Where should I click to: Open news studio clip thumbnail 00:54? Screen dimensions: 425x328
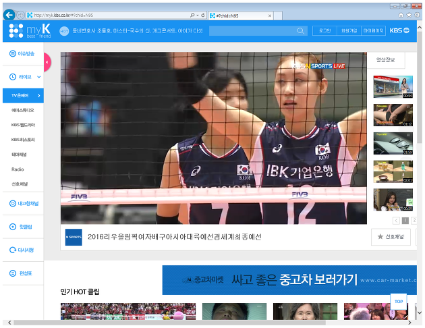pos(393,87)
